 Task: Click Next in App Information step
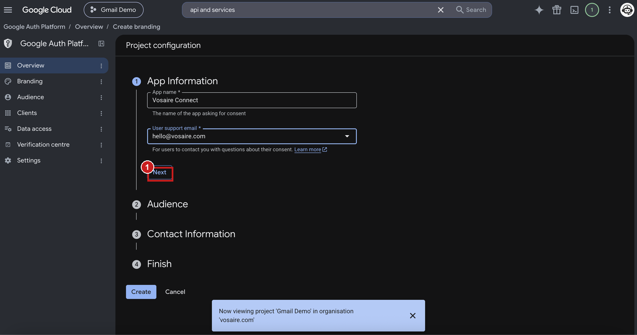pos(159,172)
